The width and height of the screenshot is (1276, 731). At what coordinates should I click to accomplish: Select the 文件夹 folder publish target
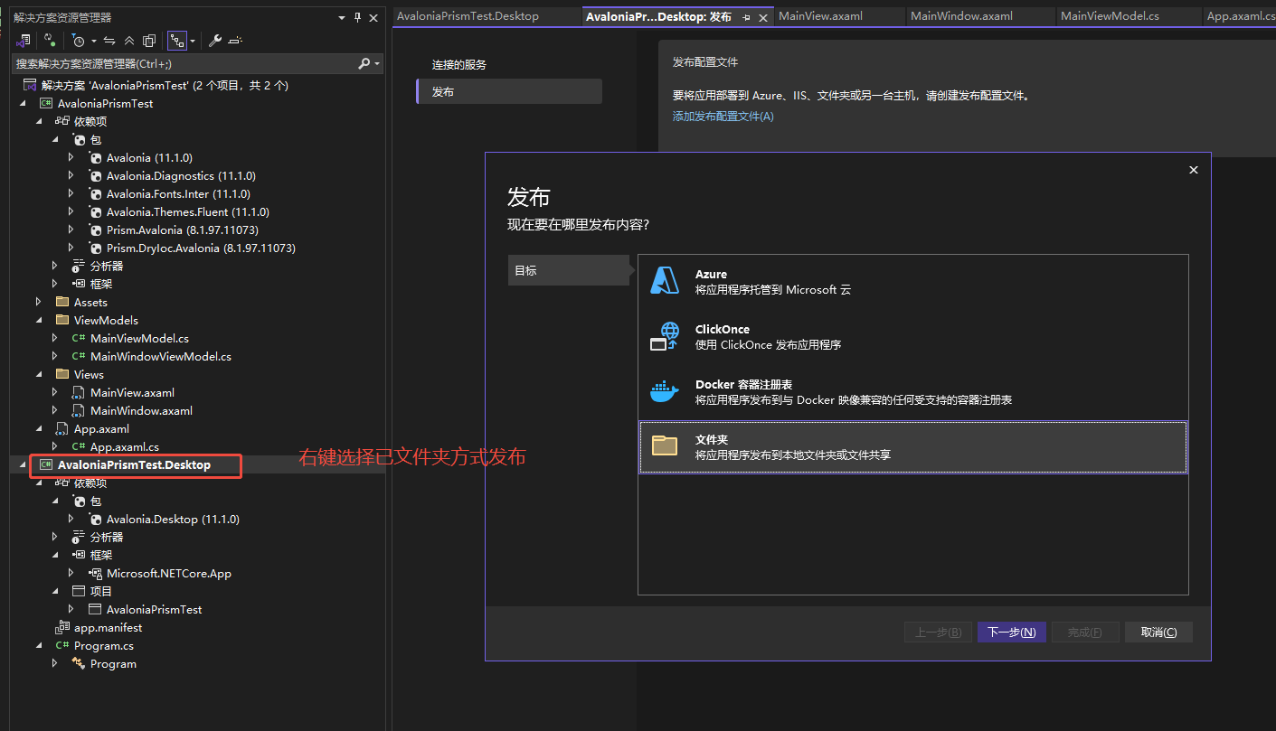tap(913, 446)
